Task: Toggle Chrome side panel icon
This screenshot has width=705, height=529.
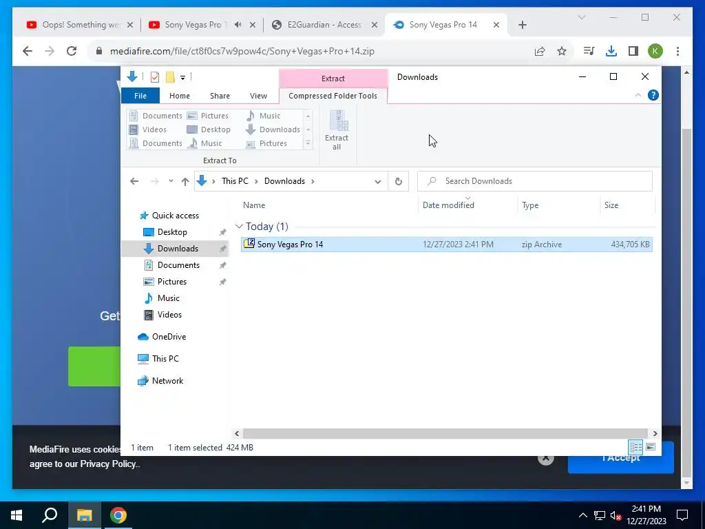Action: (633, 51)
